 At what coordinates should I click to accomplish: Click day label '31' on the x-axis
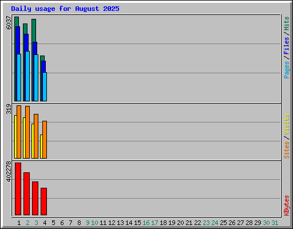pyautogui.click(x=275, y=223)
